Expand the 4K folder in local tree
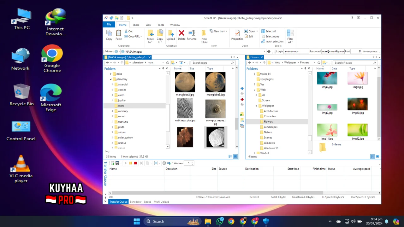 coord(256,95)
